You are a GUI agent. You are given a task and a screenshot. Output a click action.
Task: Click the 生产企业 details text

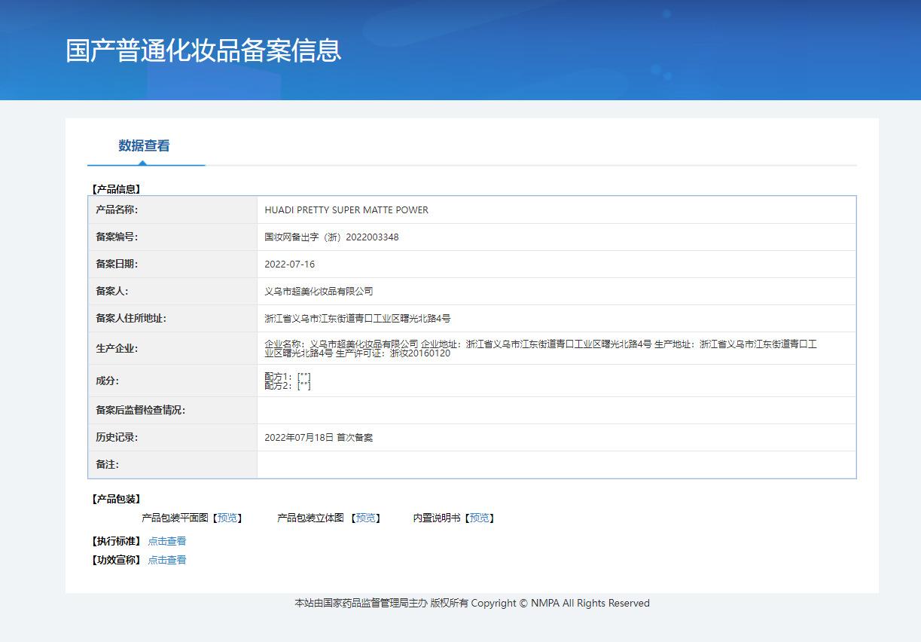tap(541, 348)
